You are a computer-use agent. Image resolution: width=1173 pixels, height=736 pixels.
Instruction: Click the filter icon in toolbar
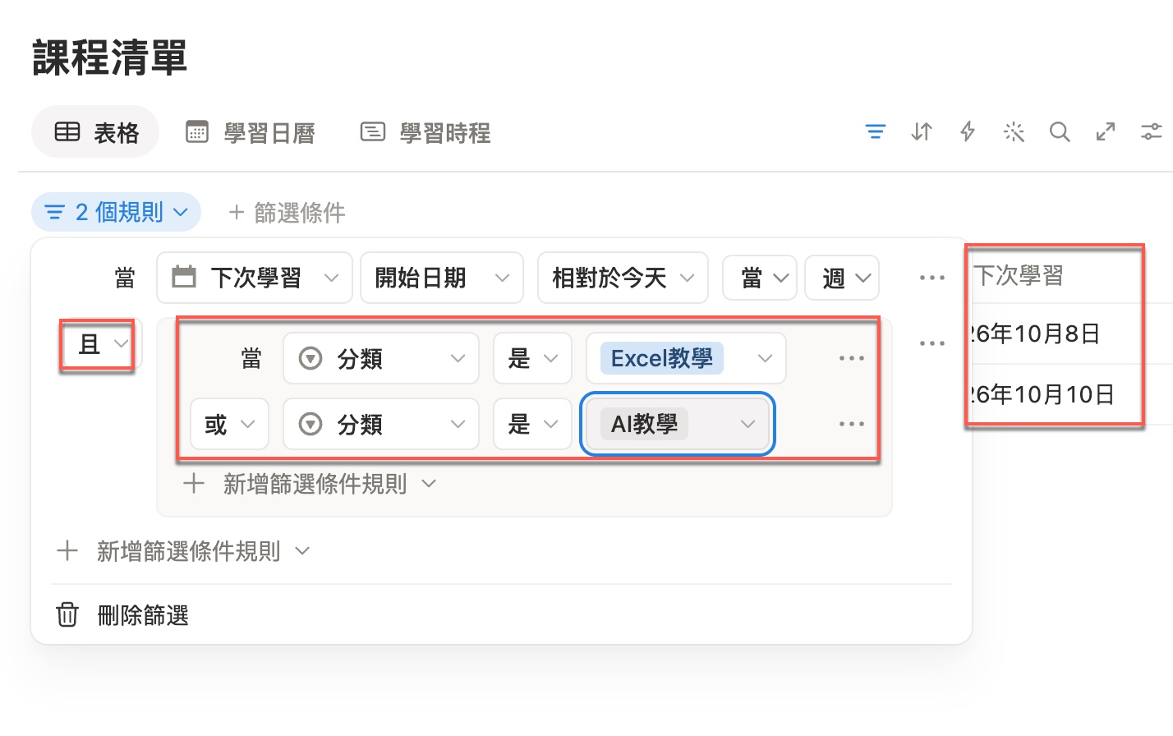tap(876, 131)
